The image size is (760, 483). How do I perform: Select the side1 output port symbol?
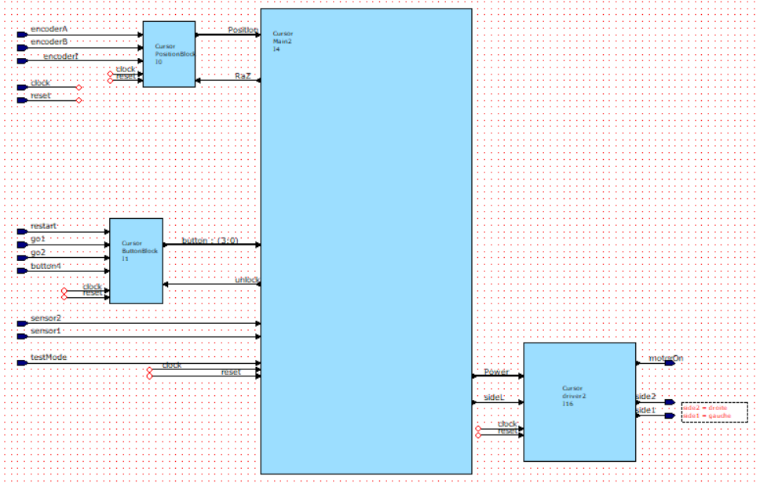[669, 416]
